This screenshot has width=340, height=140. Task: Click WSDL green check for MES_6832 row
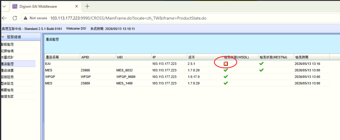coord(226,70)
